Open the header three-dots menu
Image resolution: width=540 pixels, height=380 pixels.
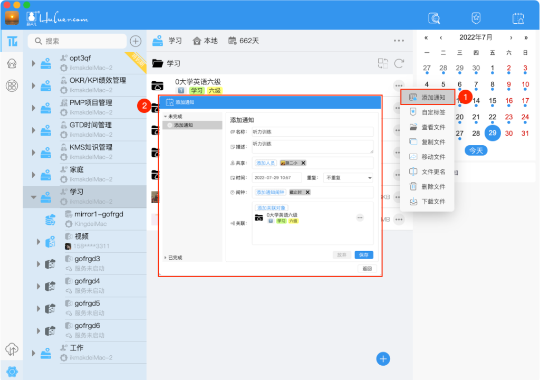coord(399,41)
